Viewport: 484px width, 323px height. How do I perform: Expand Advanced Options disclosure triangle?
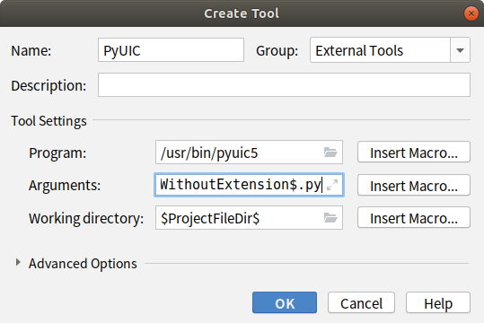pos(18,263)
